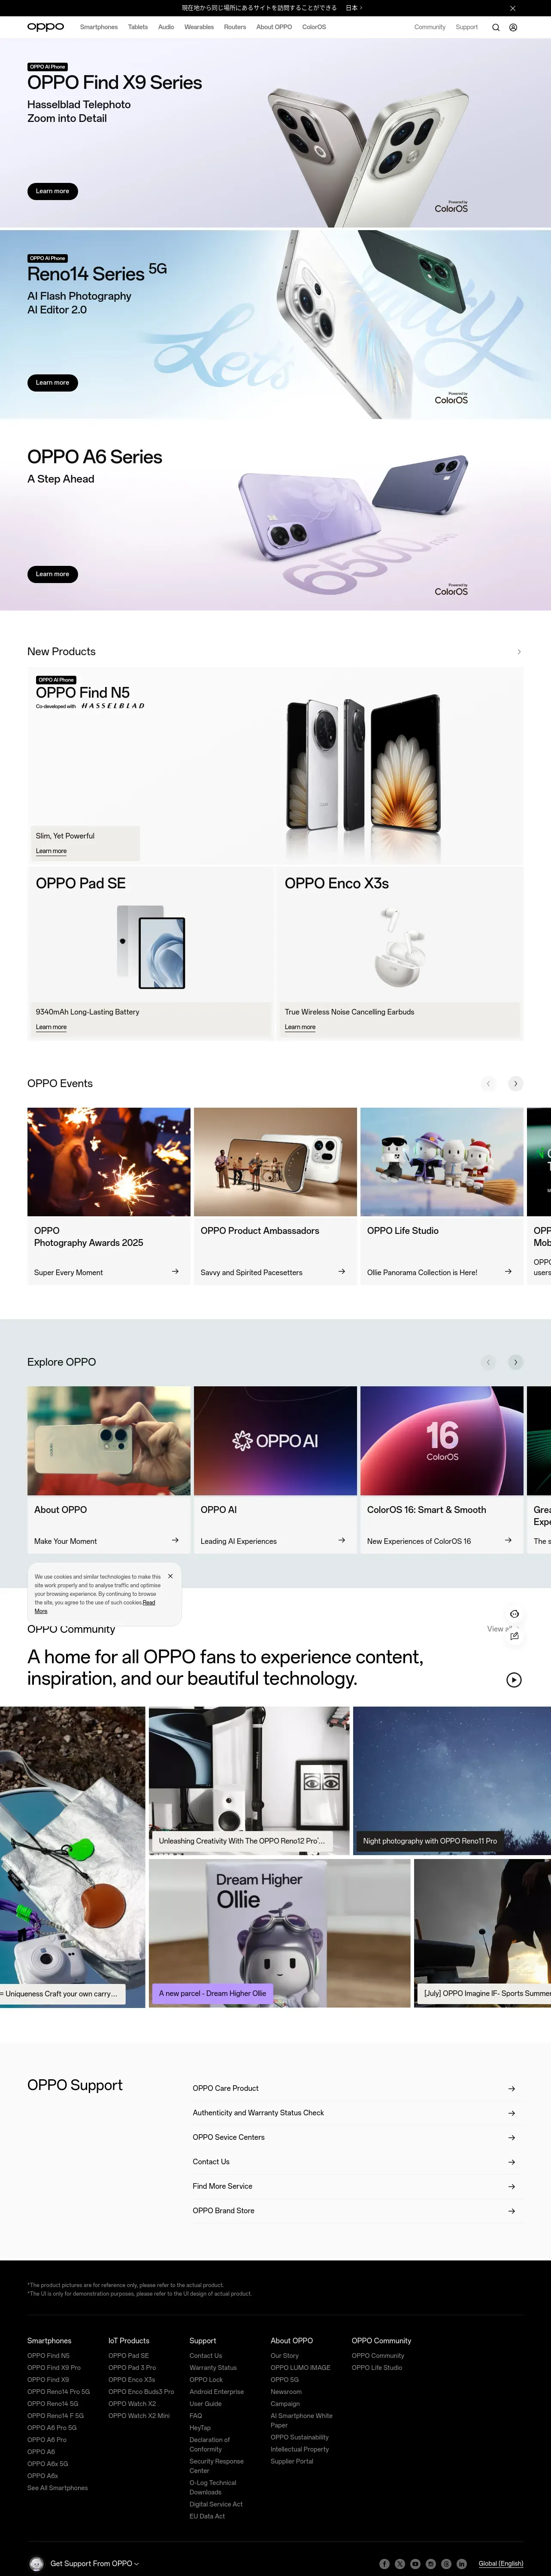Open See All Smartphones footer link
551x2576 pixels.
[57, 2488]
